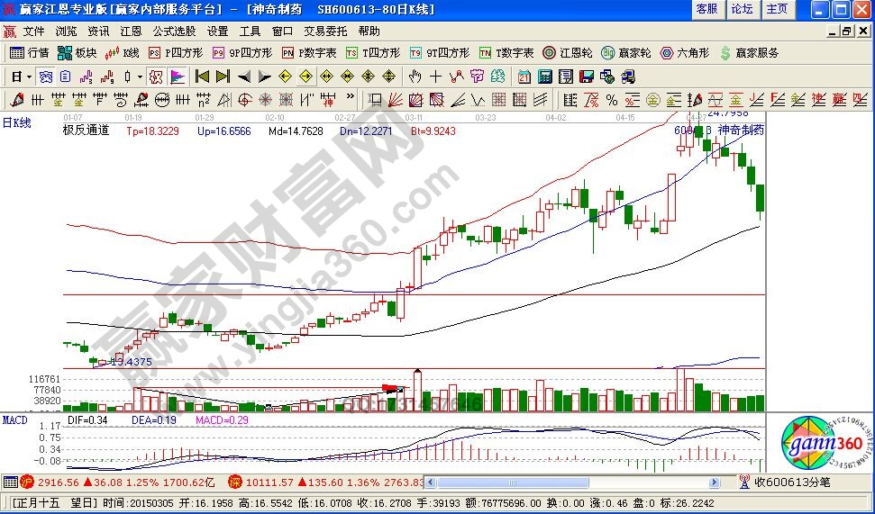Image resolution: width=875 pixels, height=514 pixels.
Task: Expand the candlestick chart type dropdown arrow
Action: pyautogui.click(x=140, y=77)
